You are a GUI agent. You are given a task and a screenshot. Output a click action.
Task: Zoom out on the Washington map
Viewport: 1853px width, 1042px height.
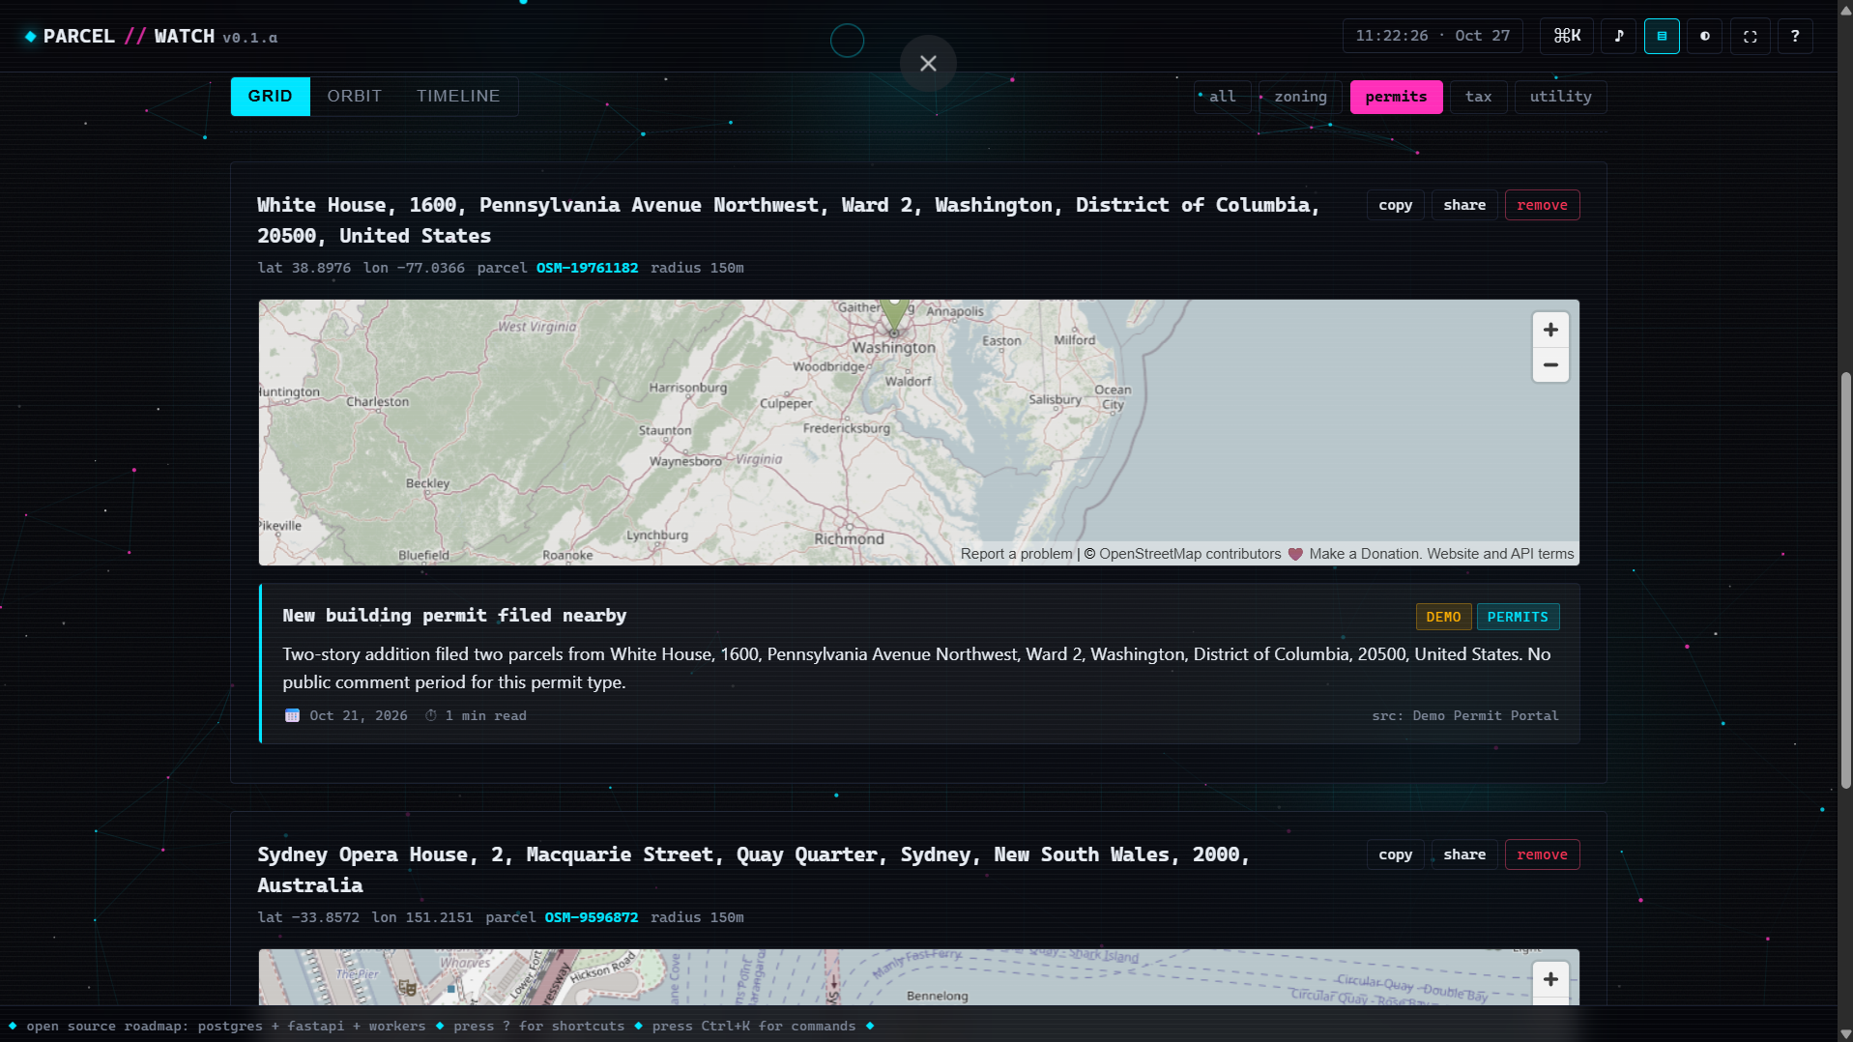[x=1550, y=365]
